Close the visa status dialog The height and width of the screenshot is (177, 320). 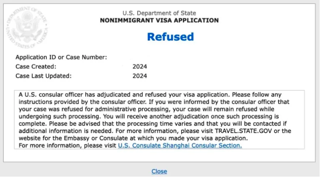click(159, 171)
